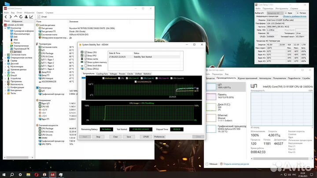This screenshot has width=317, height=178.
Task: Select Диск 0 (C:) in Task Manager
Action: pos(225,107)
